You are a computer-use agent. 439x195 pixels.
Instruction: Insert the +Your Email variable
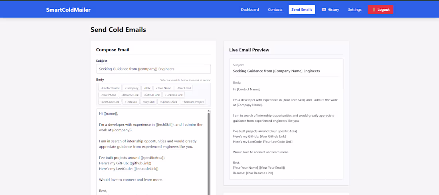[x=184, y=88]
